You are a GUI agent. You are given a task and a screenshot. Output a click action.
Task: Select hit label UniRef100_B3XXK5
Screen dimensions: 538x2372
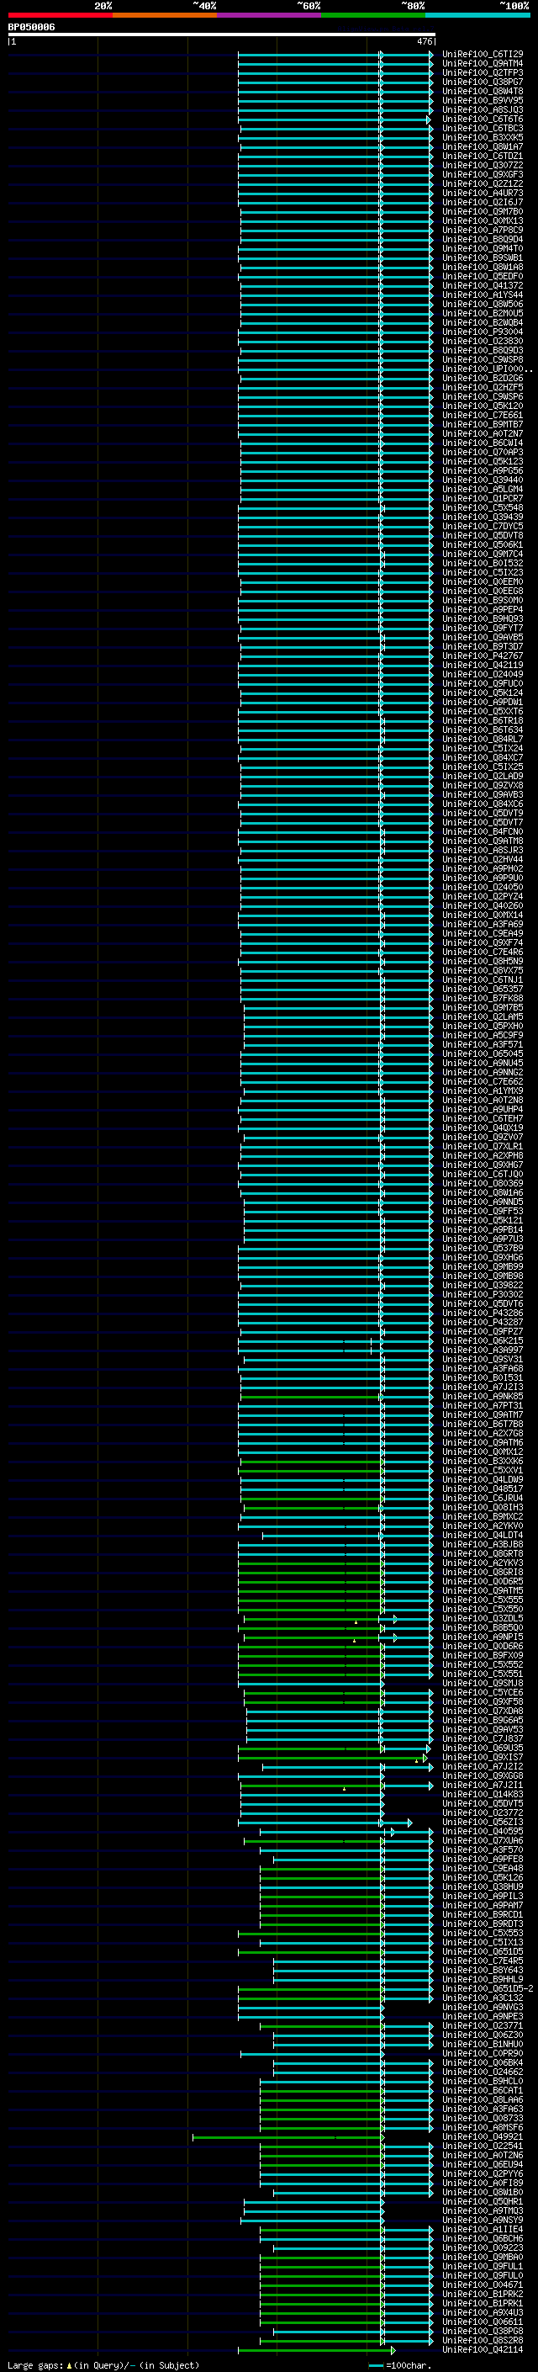point(483,137)
